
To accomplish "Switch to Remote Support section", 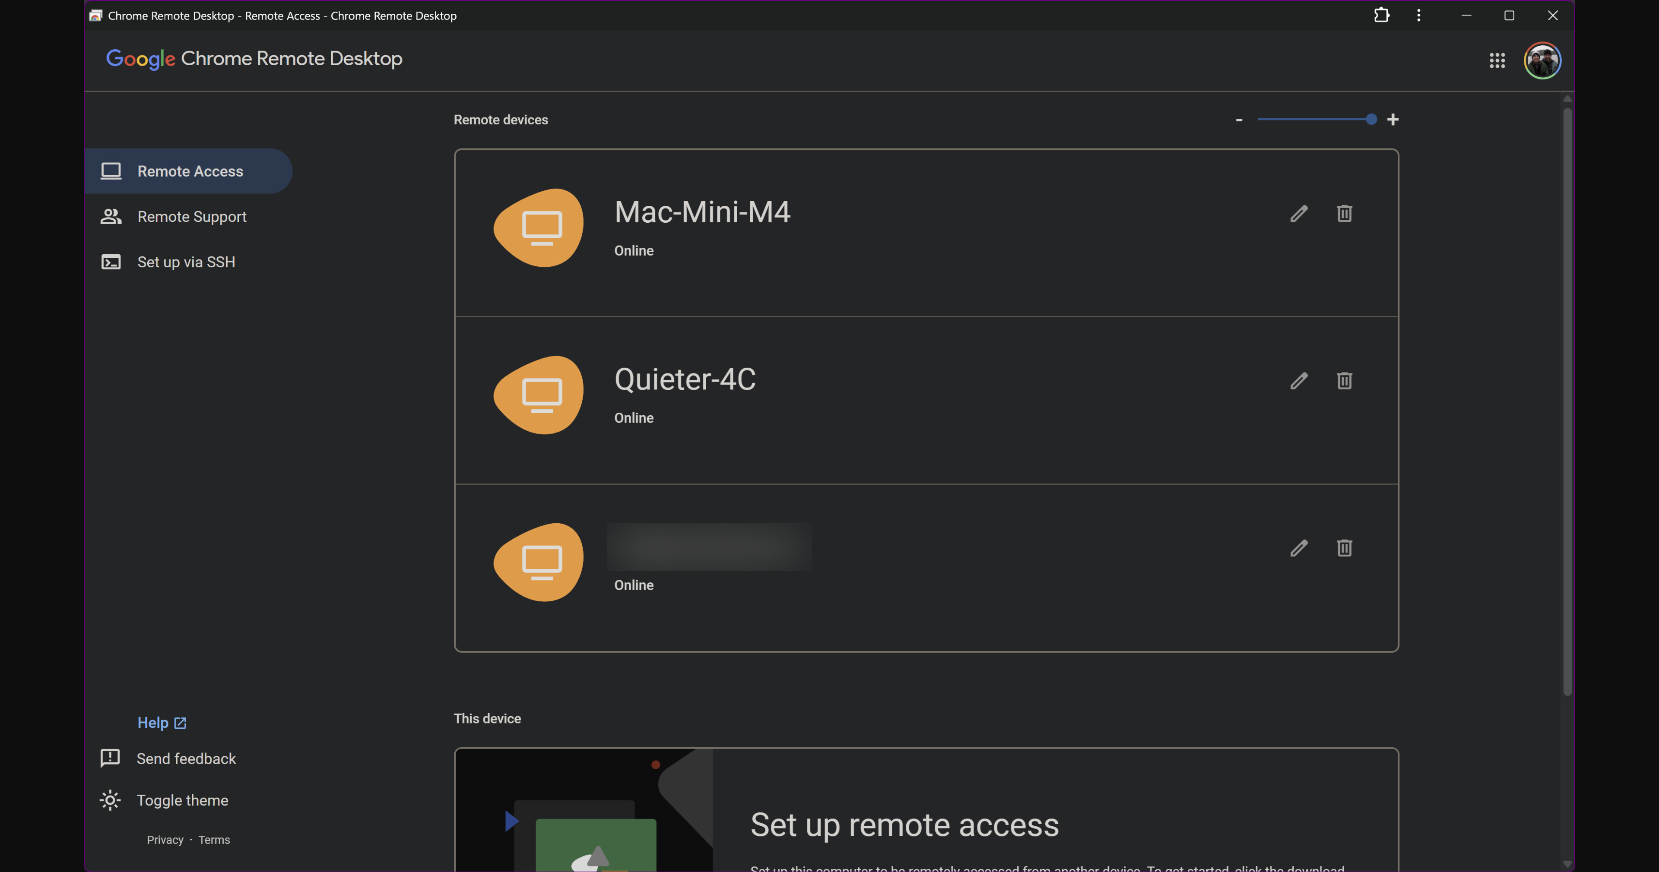I will pyautogui.click(x=191, y=217).
